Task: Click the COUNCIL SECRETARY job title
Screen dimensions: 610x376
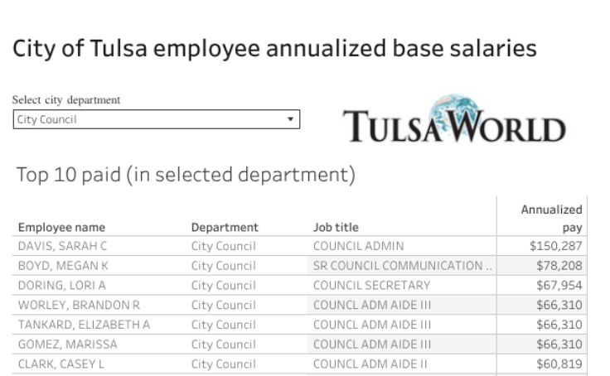Action: 371,286
